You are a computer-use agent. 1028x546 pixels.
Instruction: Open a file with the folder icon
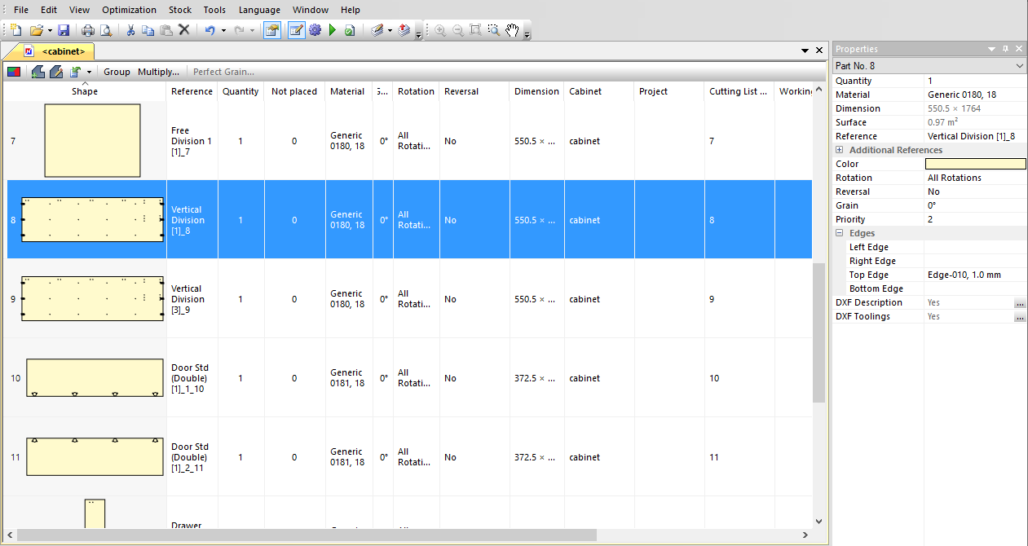(36, 31)
